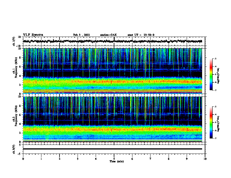
Task: Click the "ch.3(V)" axis label
Action: tap(14, 149)
